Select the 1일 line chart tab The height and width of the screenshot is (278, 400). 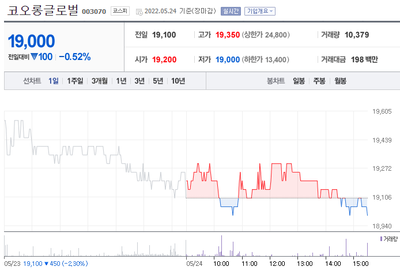54,81
